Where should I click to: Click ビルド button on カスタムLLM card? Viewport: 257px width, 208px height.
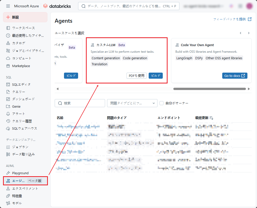155,76
